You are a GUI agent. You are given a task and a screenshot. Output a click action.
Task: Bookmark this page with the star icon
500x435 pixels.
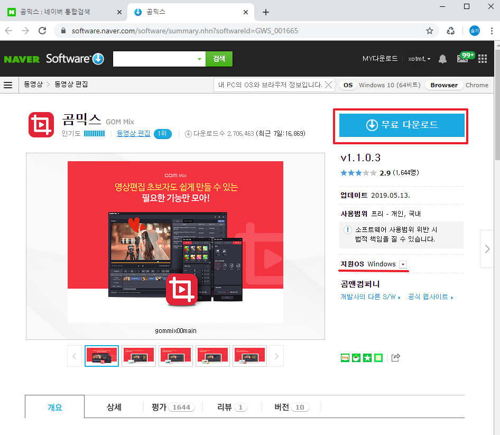click(x=430, y=31)
